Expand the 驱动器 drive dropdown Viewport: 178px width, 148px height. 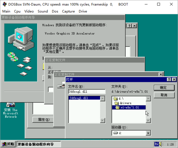[148, 133]
